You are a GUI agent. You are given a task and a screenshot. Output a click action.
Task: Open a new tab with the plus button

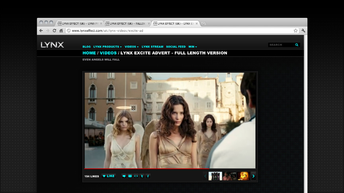[x=203, y=24]
